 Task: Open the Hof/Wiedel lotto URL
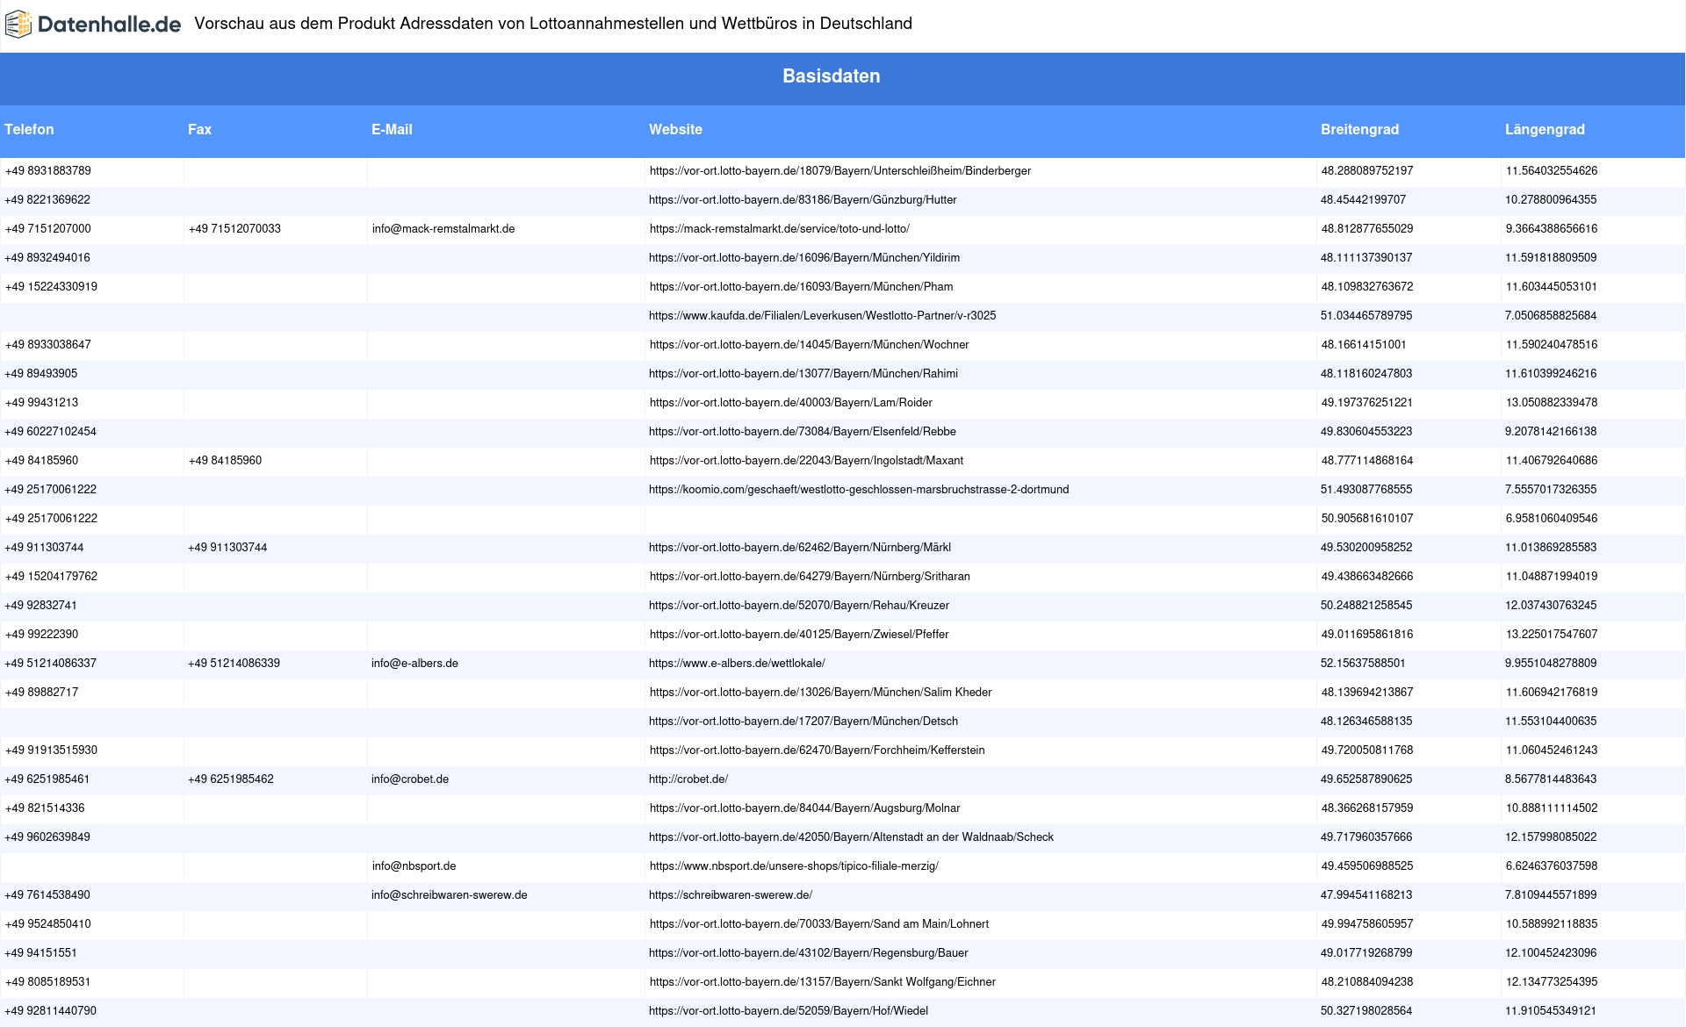[789, 1011]
